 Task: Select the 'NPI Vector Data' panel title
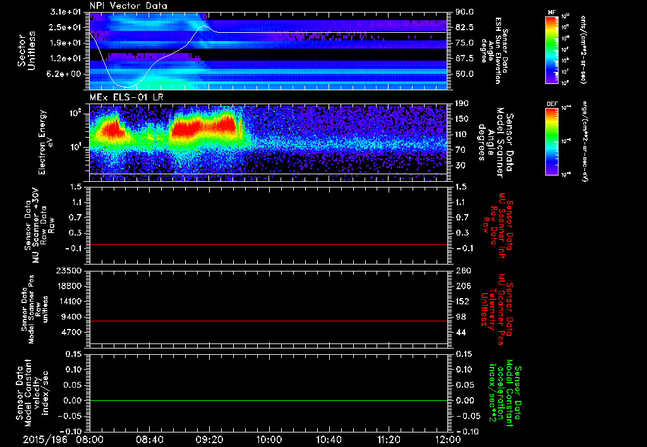point(128,6)
